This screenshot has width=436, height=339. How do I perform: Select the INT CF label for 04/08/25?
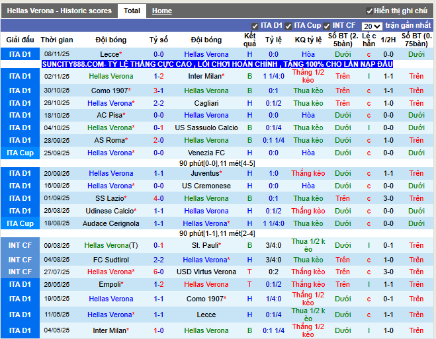[20, 260]
